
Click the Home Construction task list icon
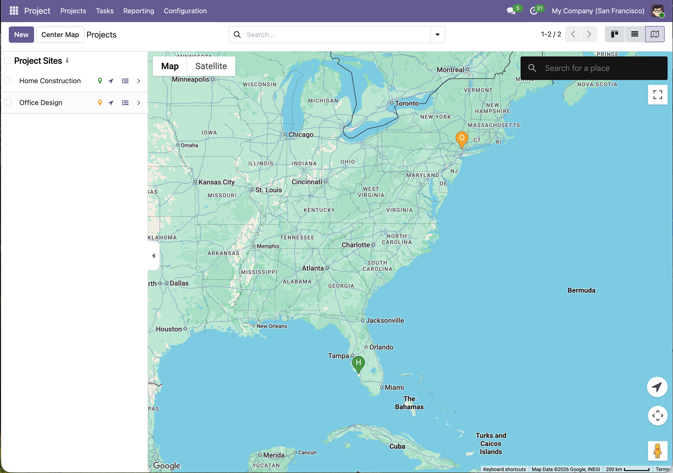(x=125, y=81)
